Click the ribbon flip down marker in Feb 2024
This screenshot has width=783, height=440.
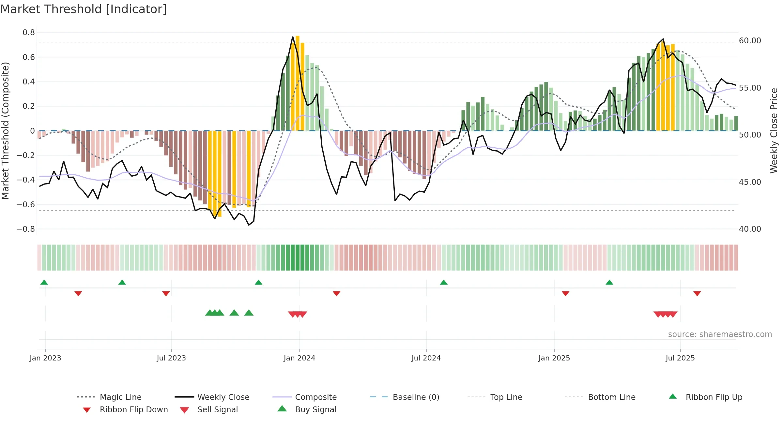(337, 294)
